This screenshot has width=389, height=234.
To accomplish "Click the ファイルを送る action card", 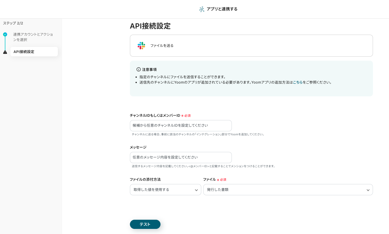I will (x=251, y=46).
